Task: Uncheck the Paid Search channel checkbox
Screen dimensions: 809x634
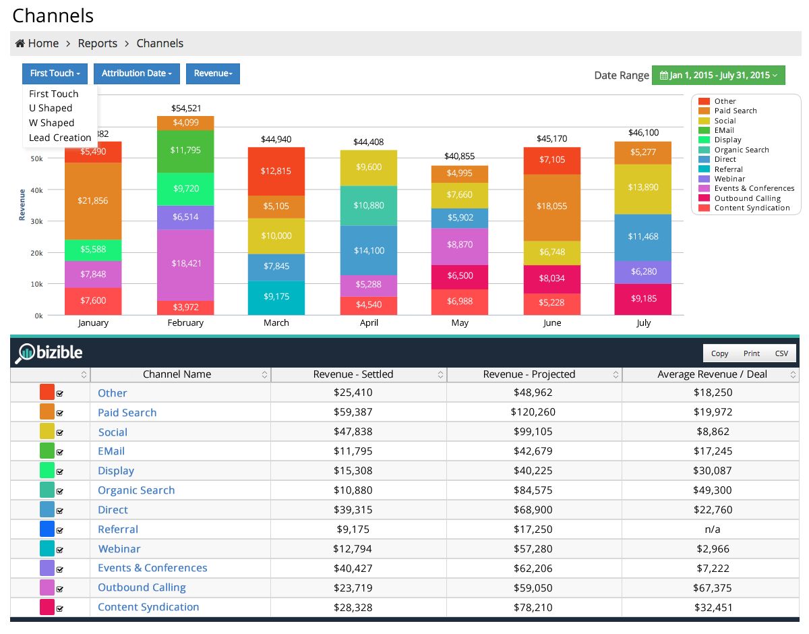Action: 60,413
